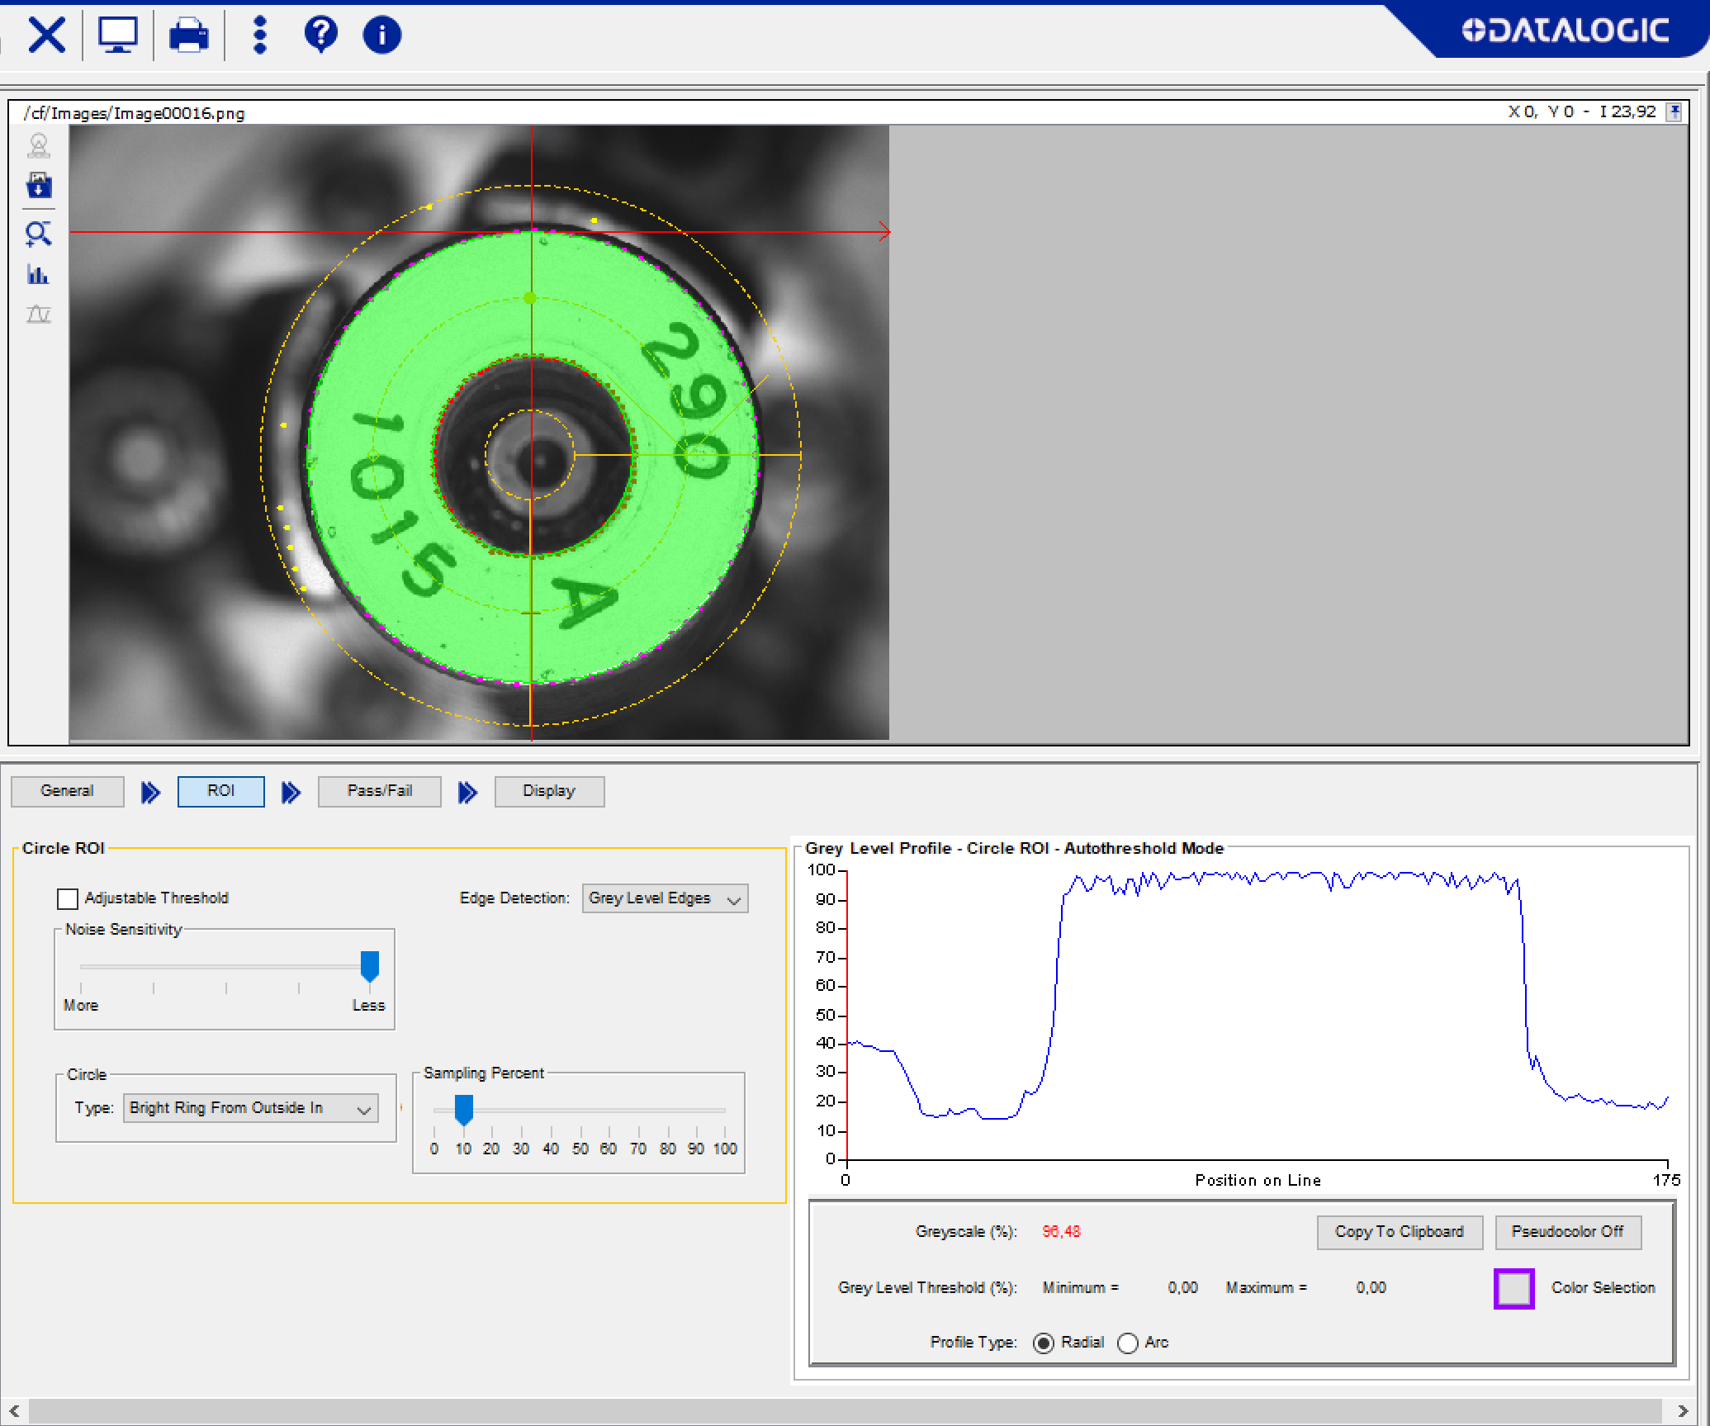
Task: Open the General tab
Action: coord(67,791)
